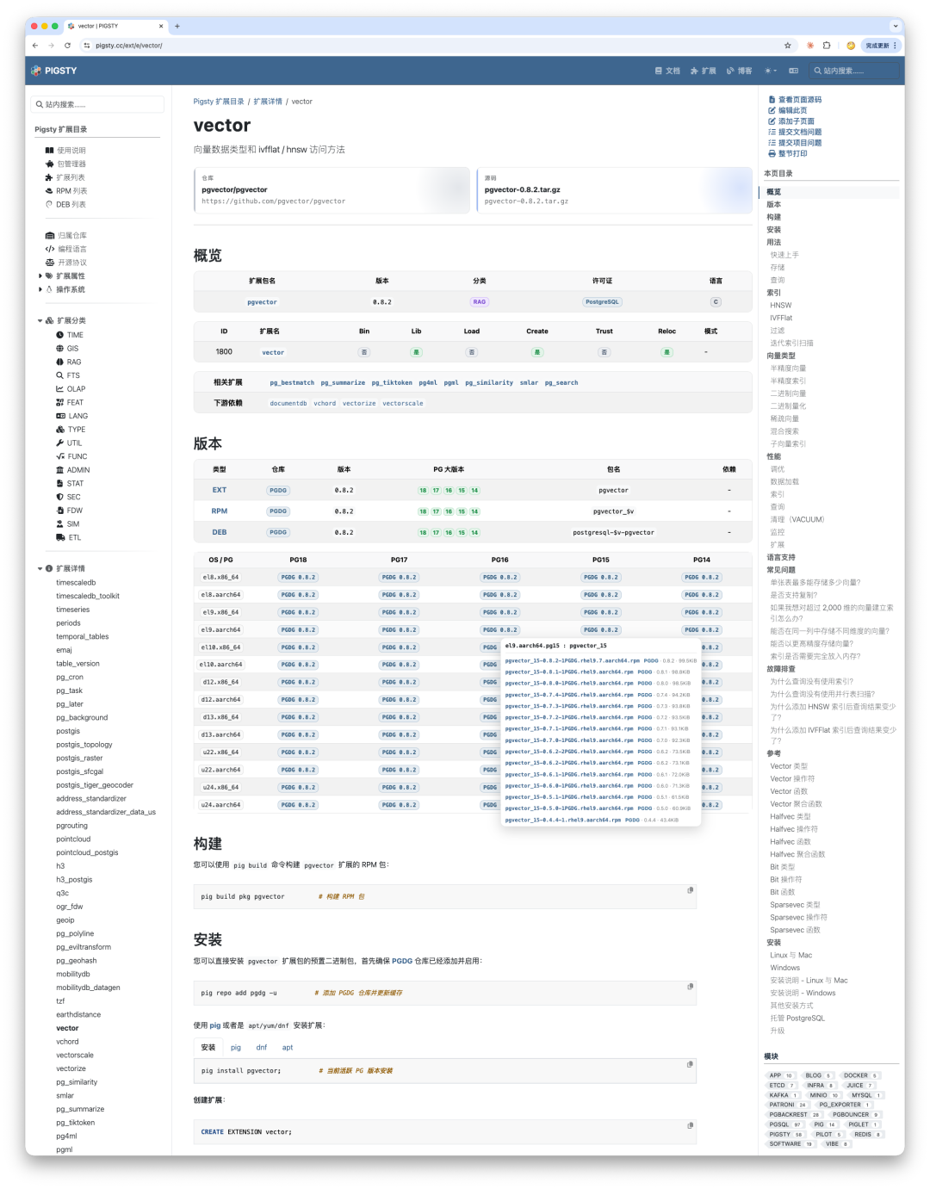This screenshot has width=930, height=1189.
Task: Open the 扩展详情 breadcrumb link
Action: [268, 102]
